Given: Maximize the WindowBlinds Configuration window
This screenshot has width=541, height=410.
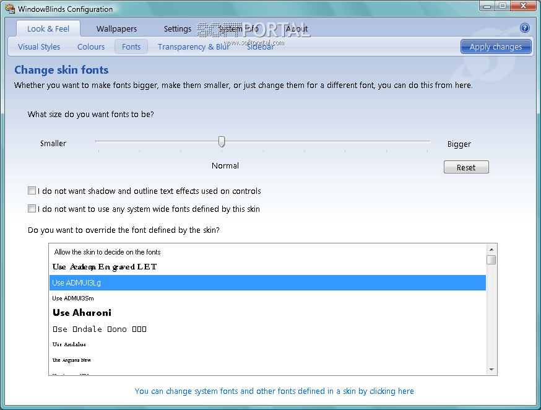Looking at the screenshot, I should click(x=503, y=6).
